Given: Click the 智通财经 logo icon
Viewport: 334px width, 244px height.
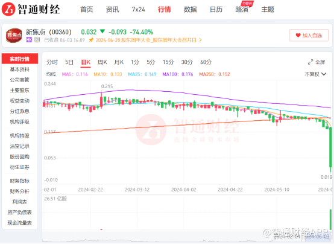Looking at the screenshot, I should coord(8,9).
